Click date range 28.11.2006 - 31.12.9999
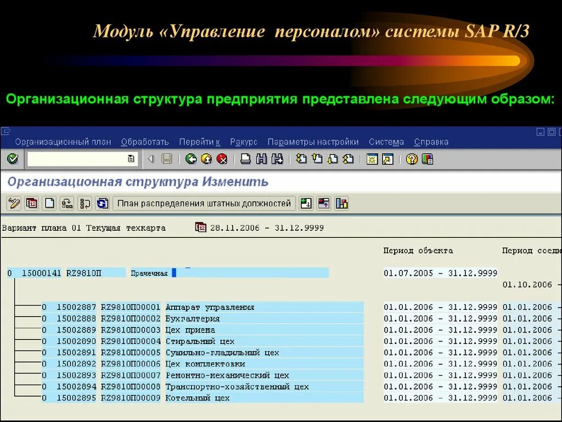The image size is (562, 422). click(267, 227)
